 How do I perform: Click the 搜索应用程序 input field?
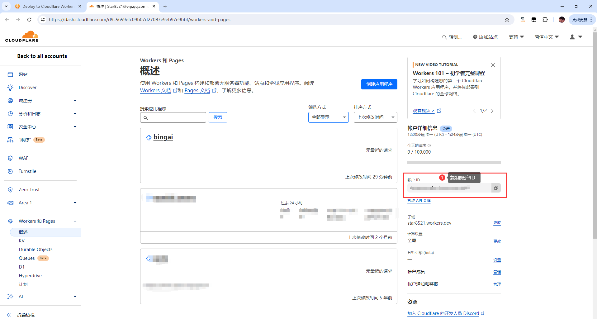[173, 117]
